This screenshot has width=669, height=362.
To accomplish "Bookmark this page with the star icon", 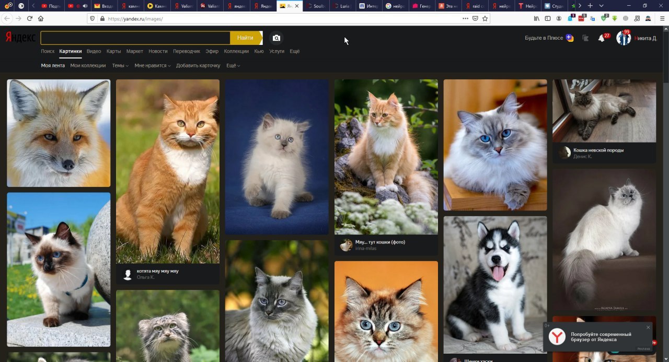I will click(485, 18).
